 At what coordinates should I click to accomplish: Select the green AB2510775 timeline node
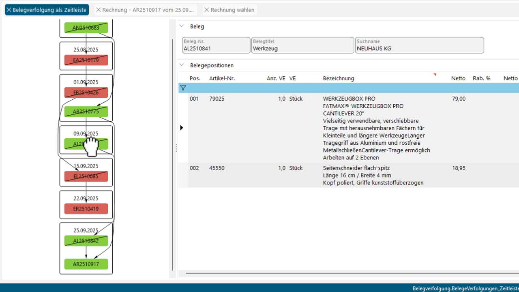[86, 112]
